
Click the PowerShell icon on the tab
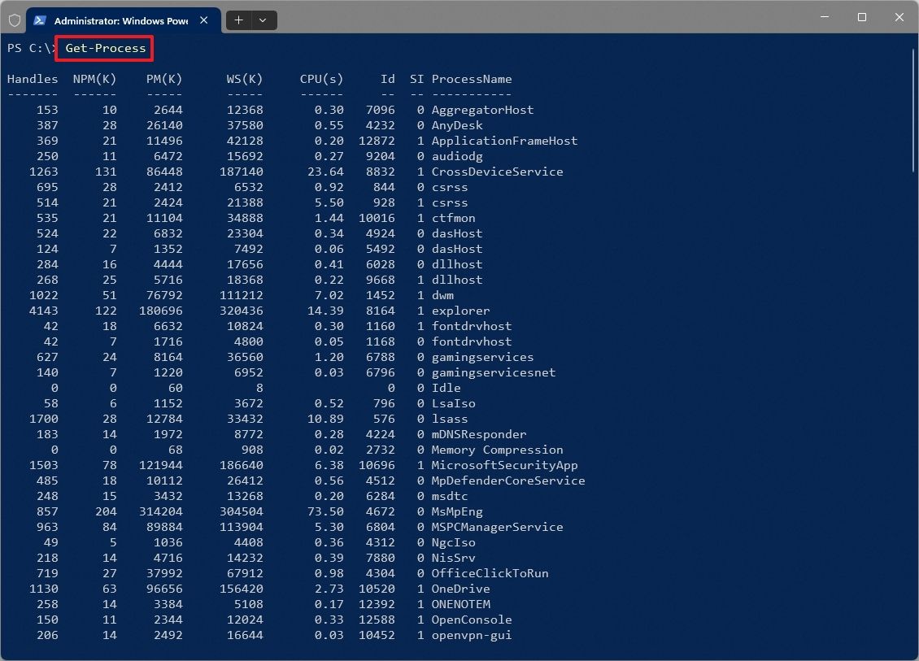[x=39, y=20]
